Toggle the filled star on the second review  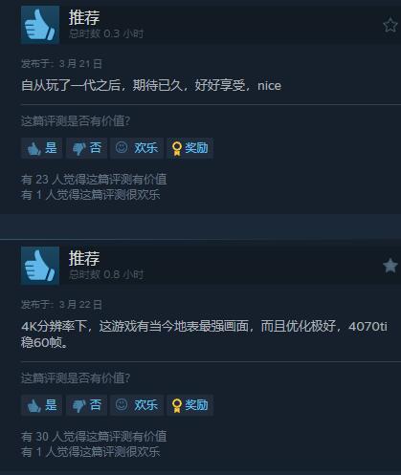click(390, 266)
